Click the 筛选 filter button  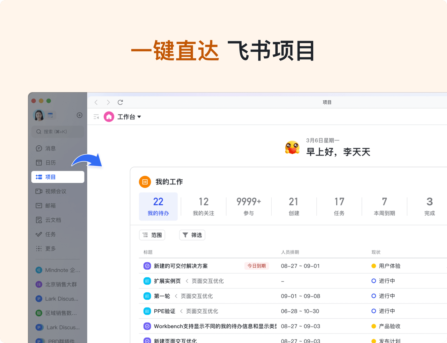click(x=192, y=235)
